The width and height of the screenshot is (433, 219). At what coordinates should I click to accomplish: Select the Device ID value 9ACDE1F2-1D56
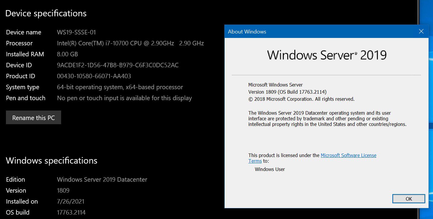tap(118, 65)
